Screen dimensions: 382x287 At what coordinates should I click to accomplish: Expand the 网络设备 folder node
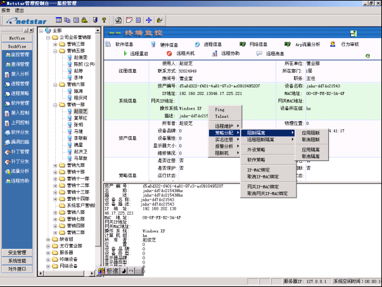coord(48,266)
